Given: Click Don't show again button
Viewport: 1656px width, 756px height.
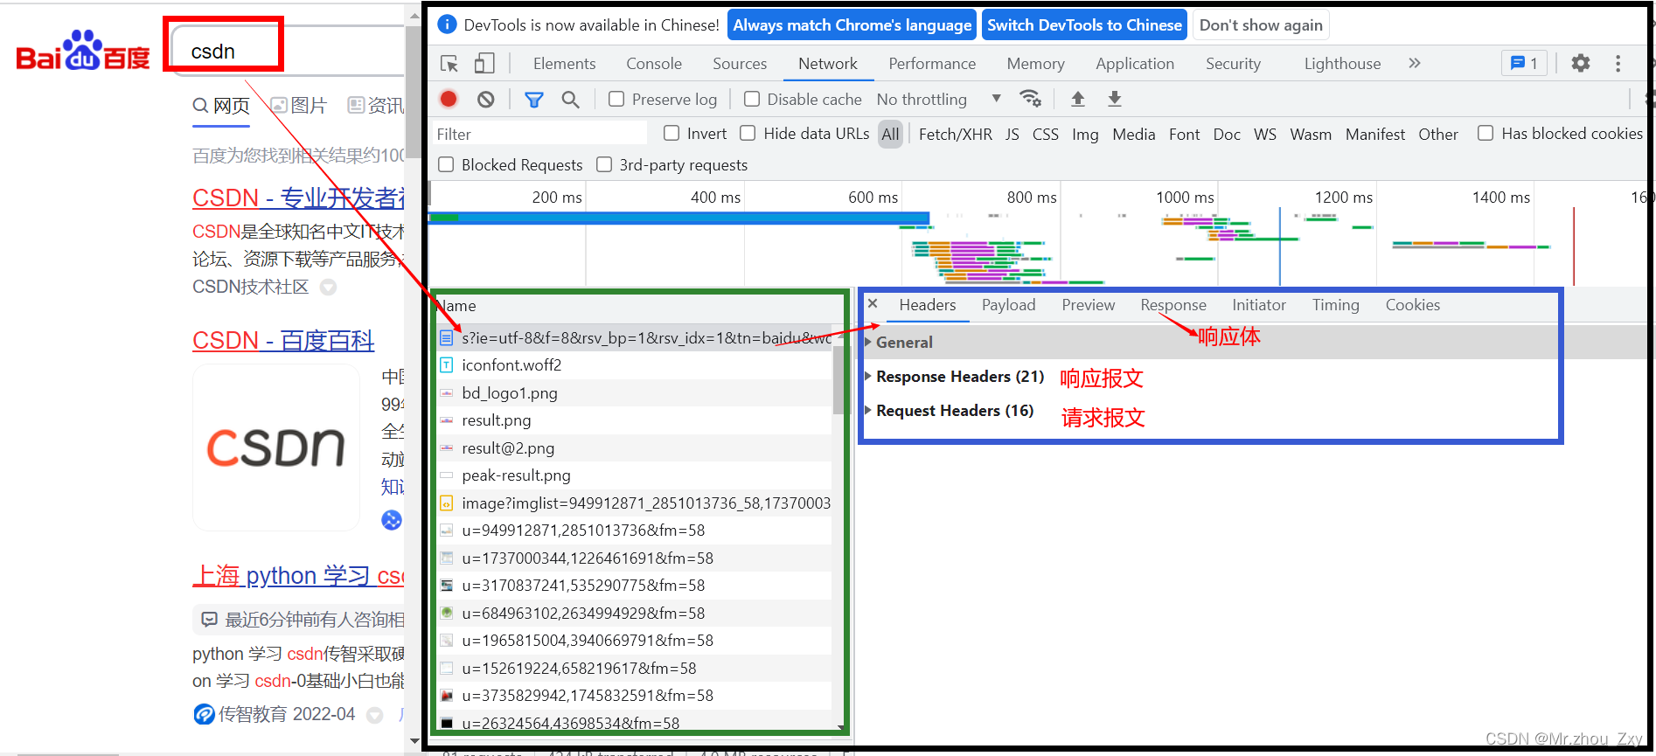Looking at the screenshot, I should pyautogui.click(x=1261, y=24).
